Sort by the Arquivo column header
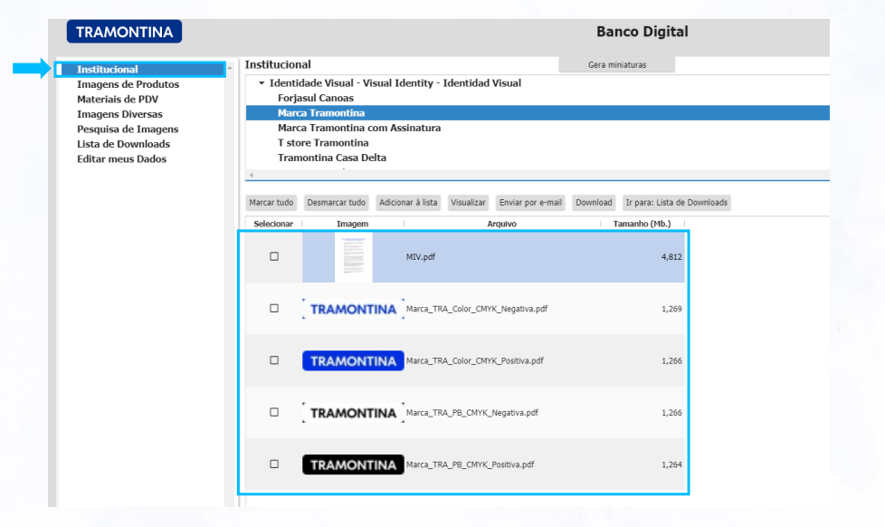 [501, 224]
